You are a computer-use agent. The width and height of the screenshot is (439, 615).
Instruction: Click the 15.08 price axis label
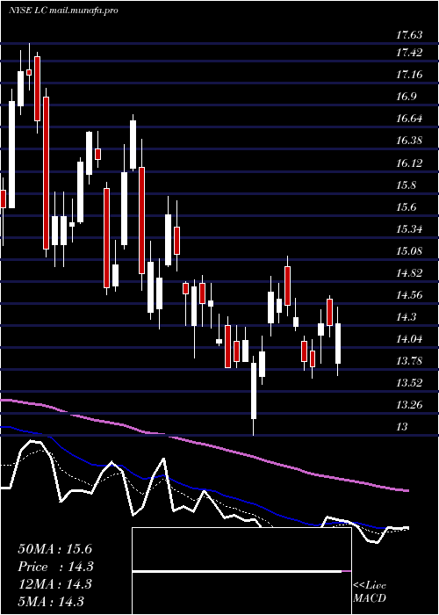click(409, 250)
